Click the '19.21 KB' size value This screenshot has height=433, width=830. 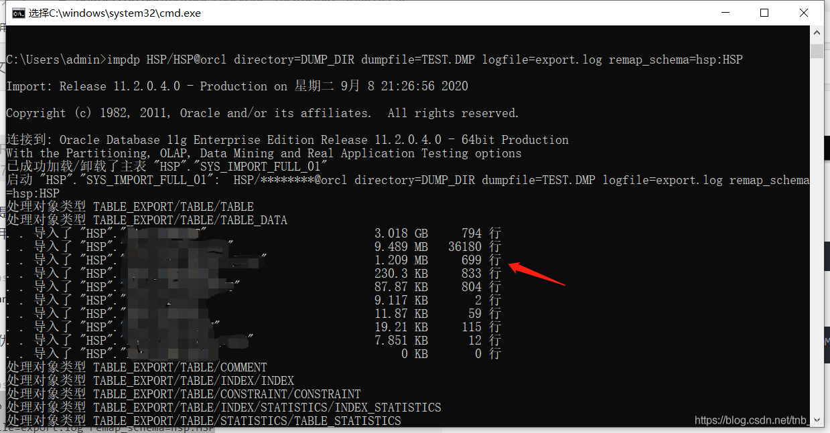401,327
